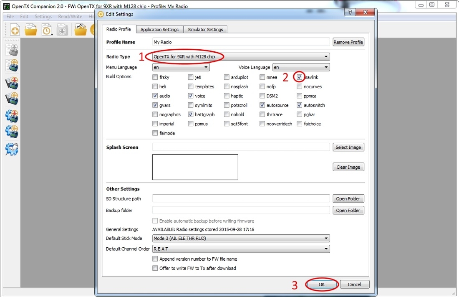The width and height of the screenshot is (459, 297).
Task: Open the Default Stick Mode dropdown
Action: 241,239
